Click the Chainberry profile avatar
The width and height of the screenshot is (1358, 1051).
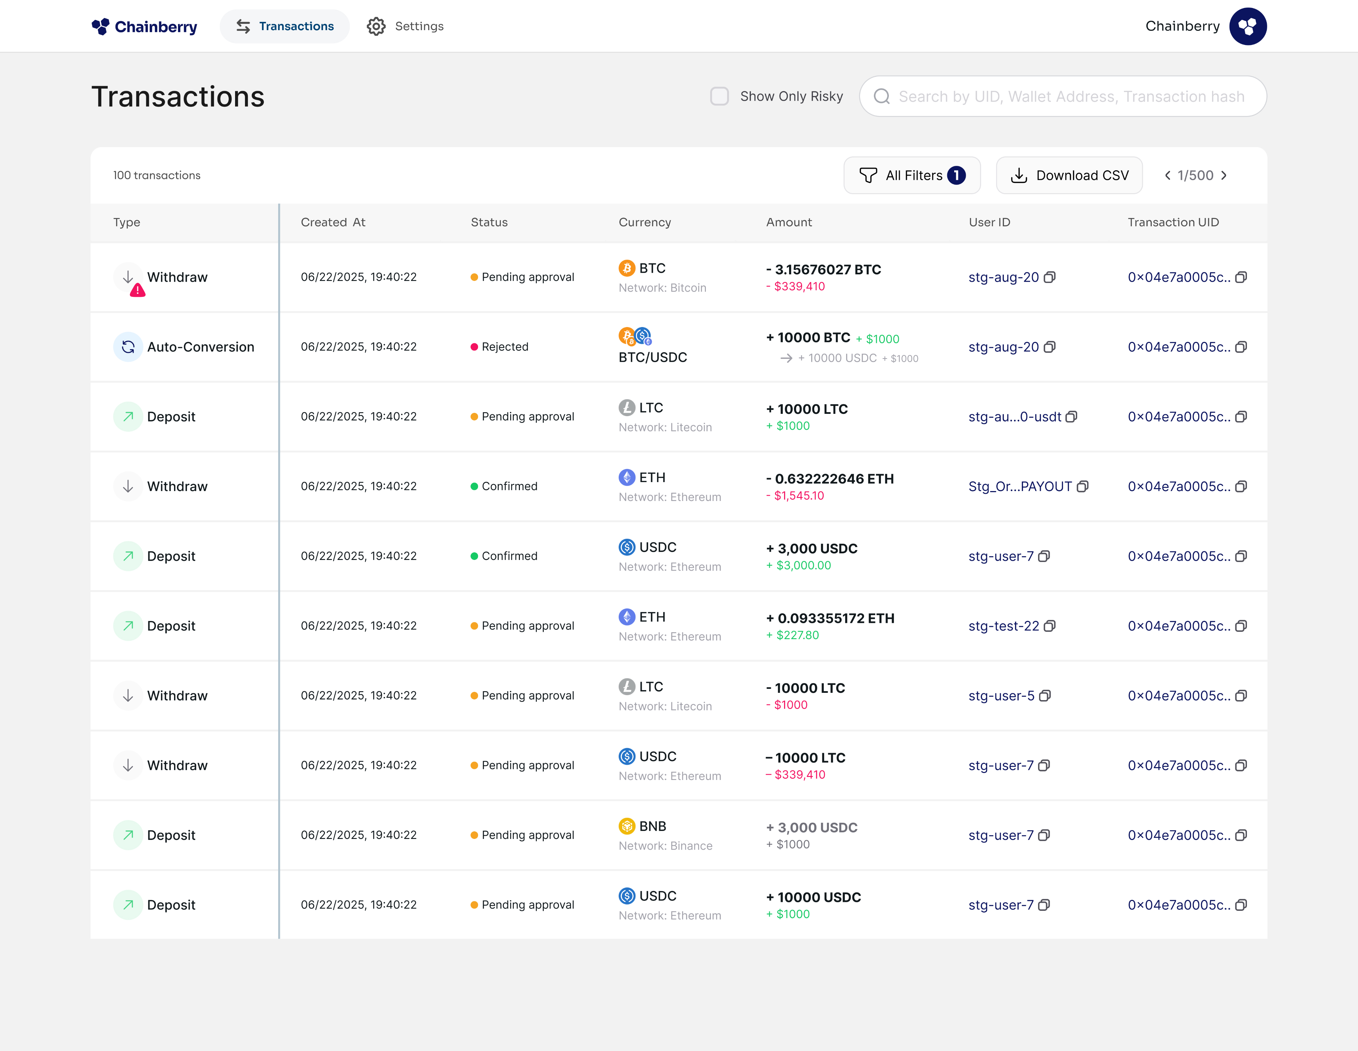tap(1247, 26)
